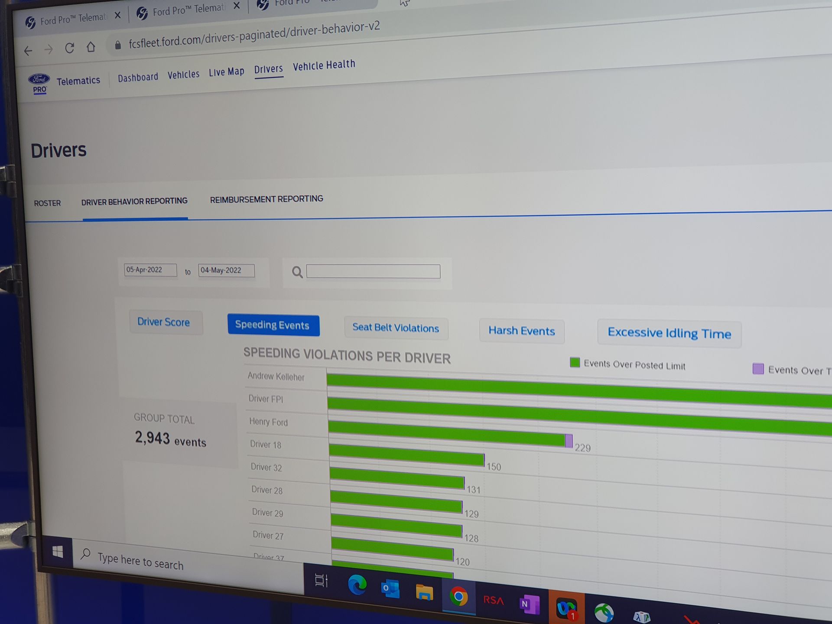Click Driver 18's bar showing 150
The width and height of the screenshot is (832, 624).
pos(406,455)
